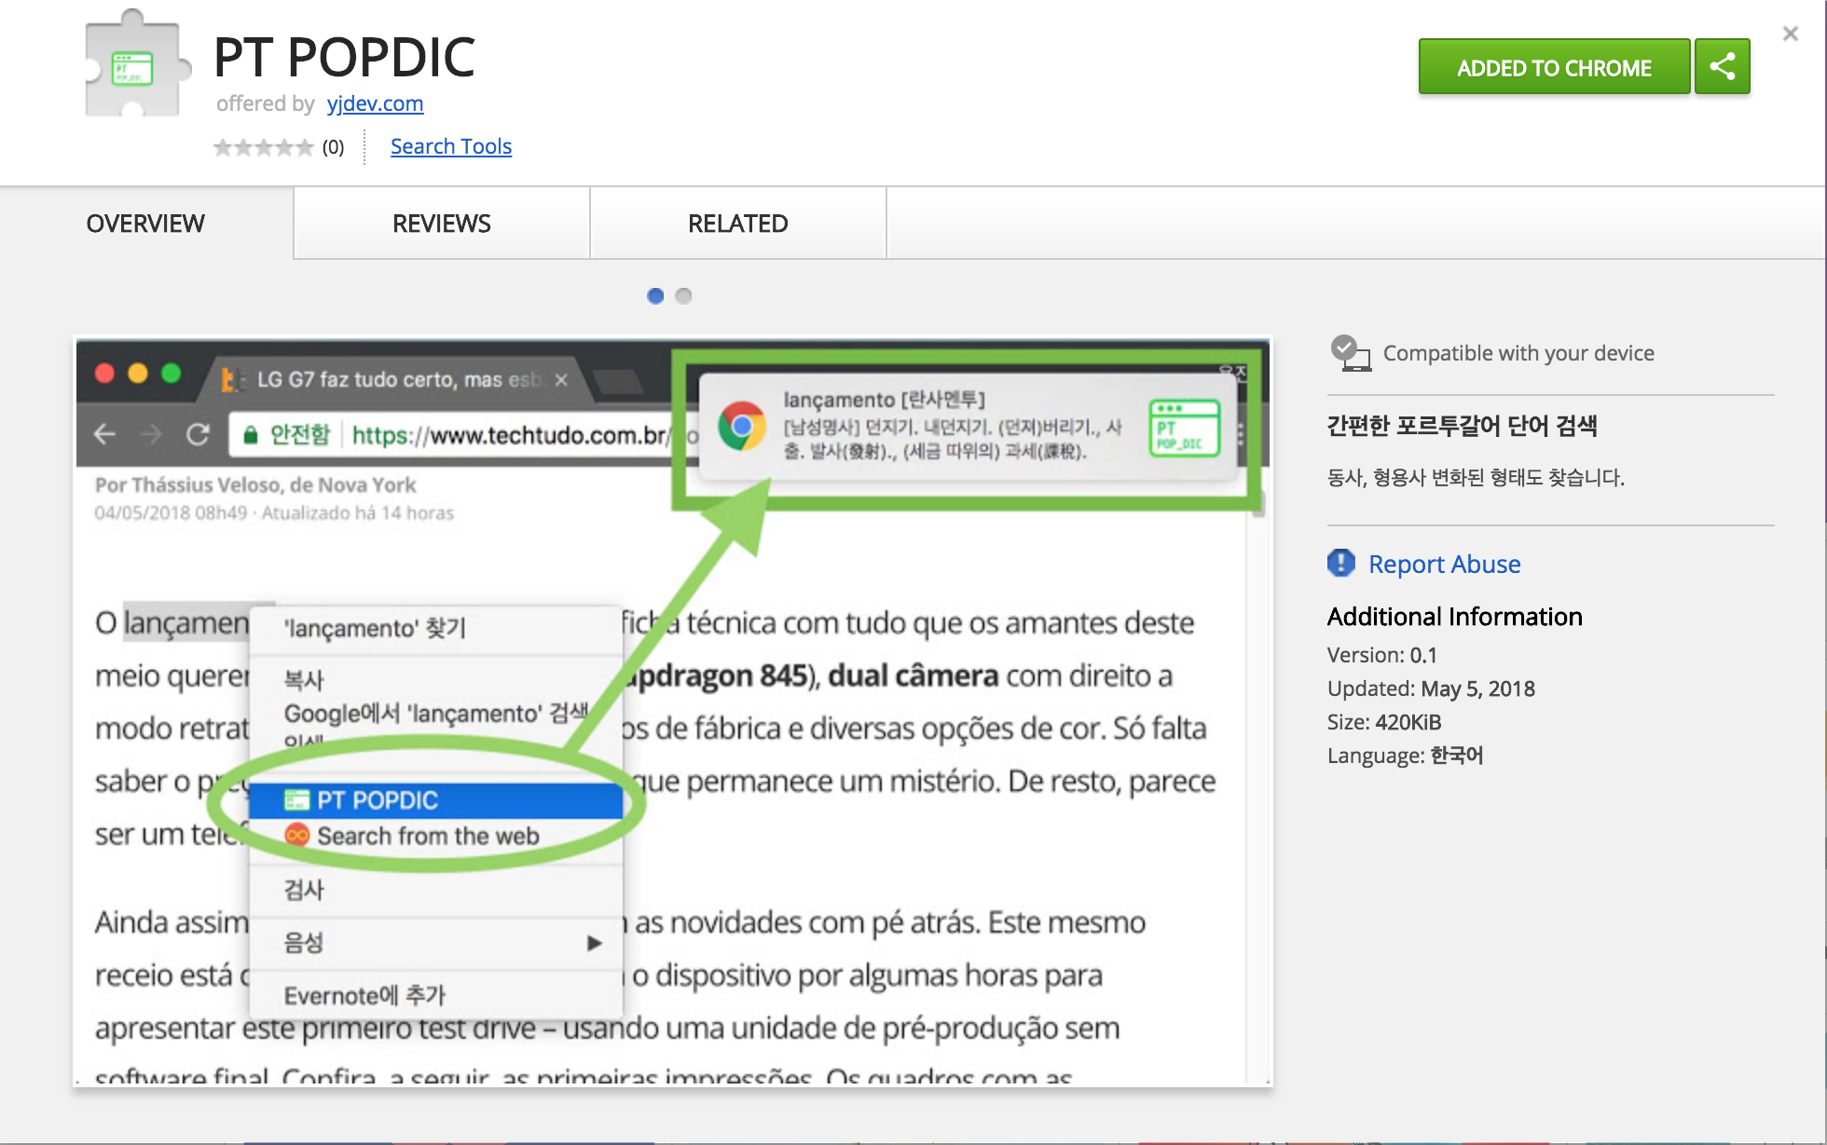Select the second screenshot carousel dot
1827x1145 pixels.
coord(683,295)
